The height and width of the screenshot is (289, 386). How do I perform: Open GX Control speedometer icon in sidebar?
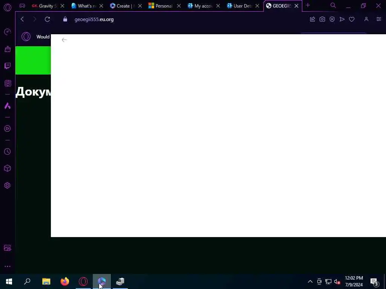8,32
